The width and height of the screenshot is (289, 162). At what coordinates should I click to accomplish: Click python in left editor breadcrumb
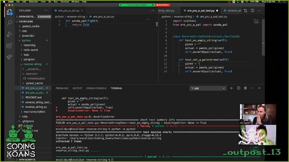59,17
